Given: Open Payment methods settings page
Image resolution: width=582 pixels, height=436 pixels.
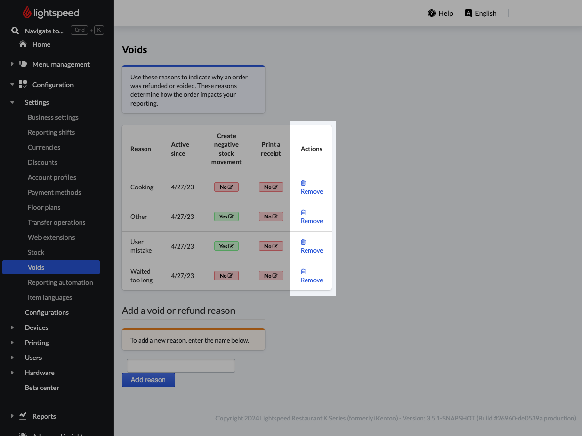Looking at the screenshot, I should (x=54, y=192).
